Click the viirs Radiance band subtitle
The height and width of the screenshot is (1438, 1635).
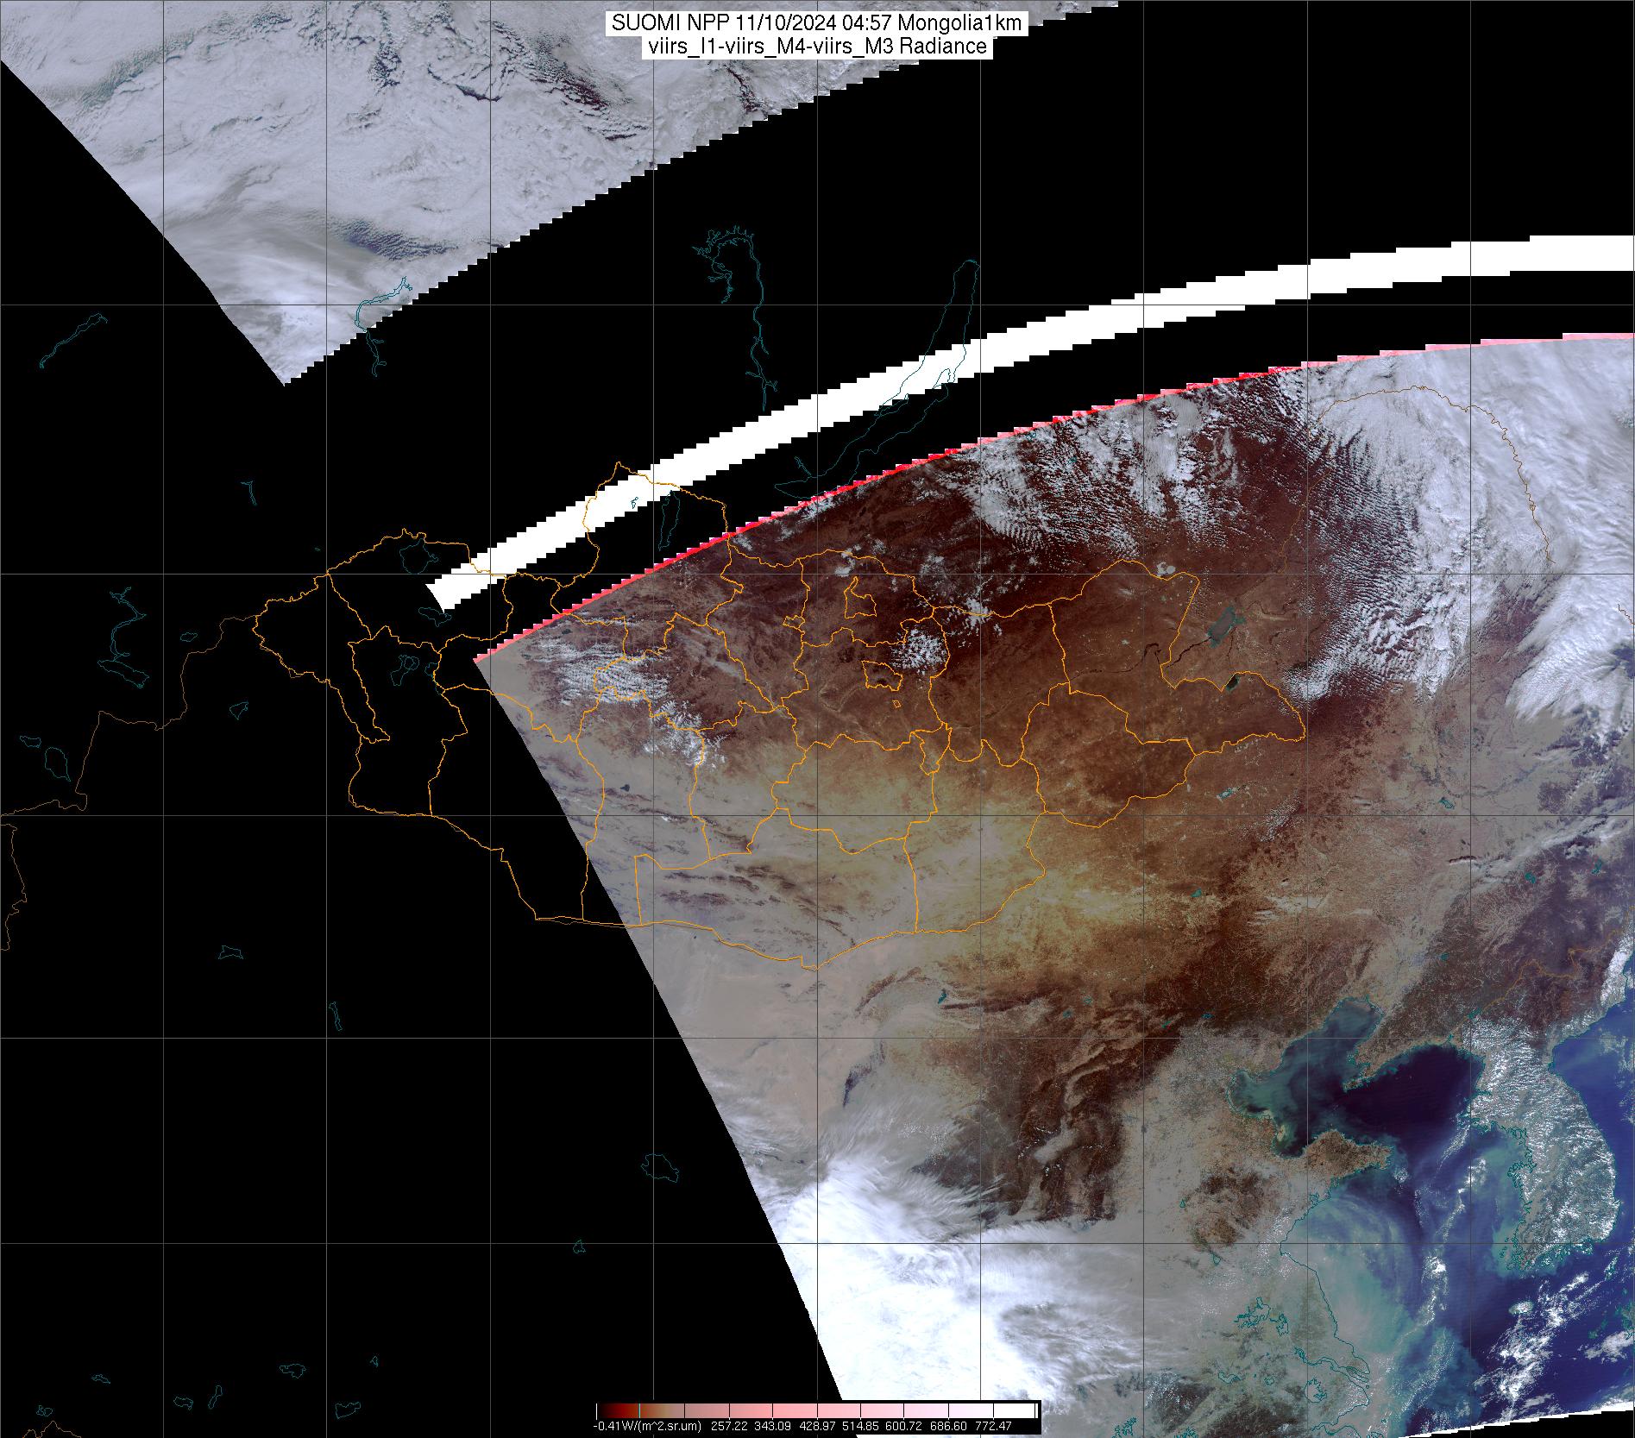pos(816,47)
